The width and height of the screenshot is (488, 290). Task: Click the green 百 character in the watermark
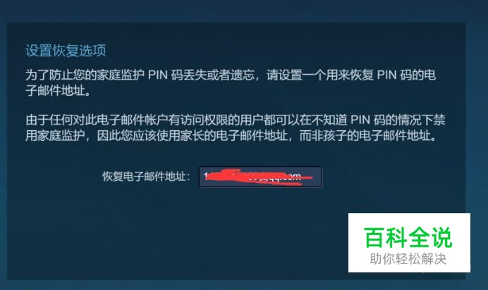[x=374, y=237]
